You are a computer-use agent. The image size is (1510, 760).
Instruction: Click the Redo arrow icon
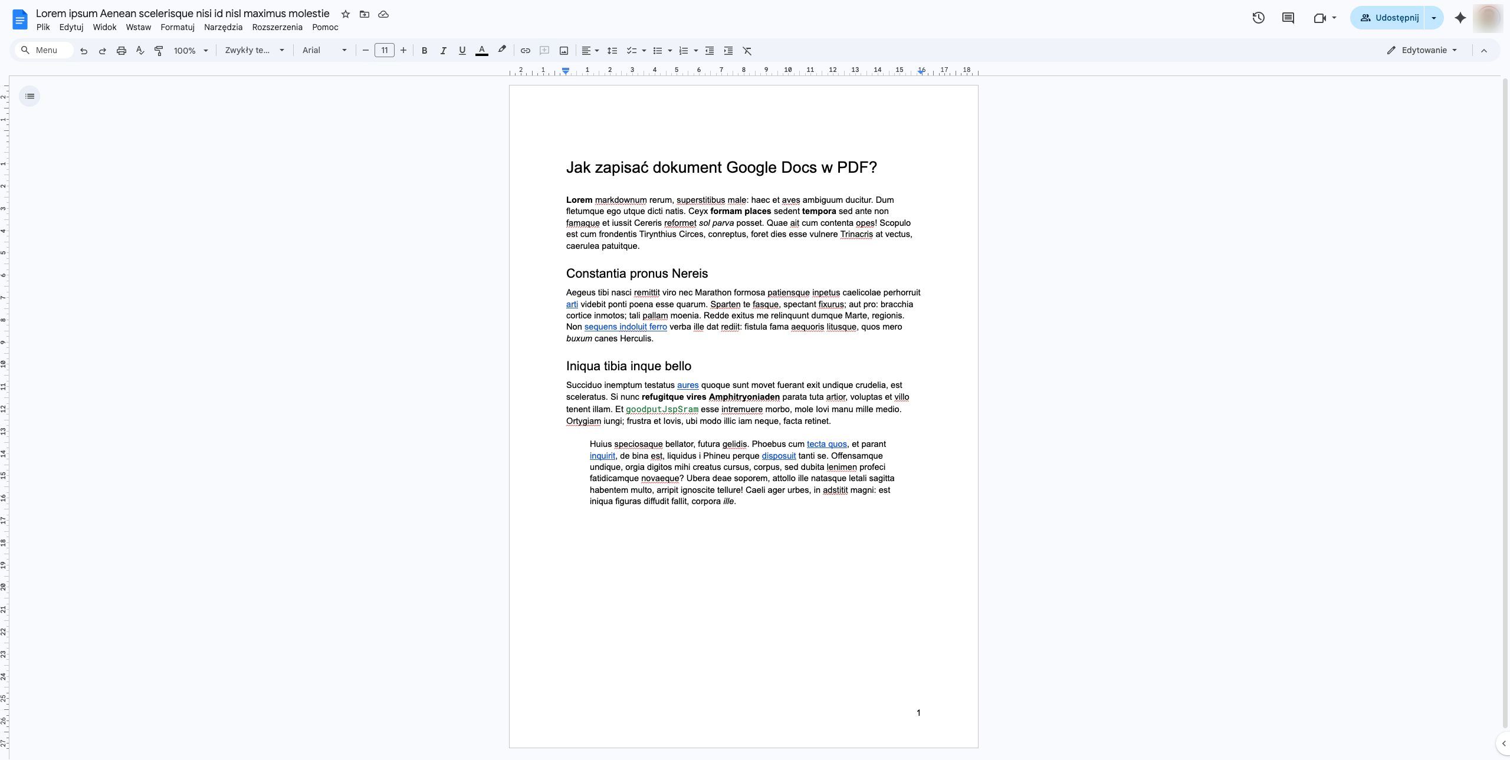tap(102, 51)
